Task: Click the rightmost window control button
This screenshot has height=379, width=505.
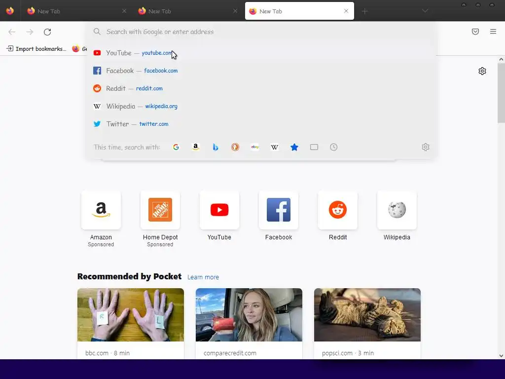Action: [492, 5]
